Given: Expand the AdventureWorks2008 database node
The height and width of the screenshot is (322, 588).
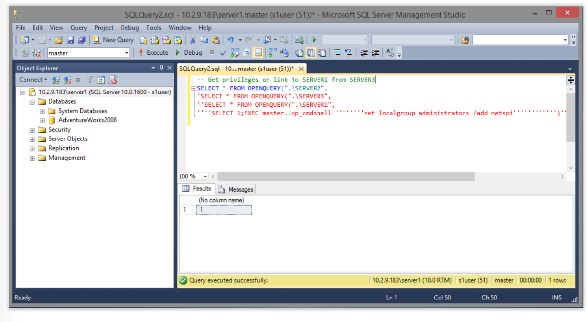Looking at the screenshot, I should pyautogui.click(x=42, y=120).
